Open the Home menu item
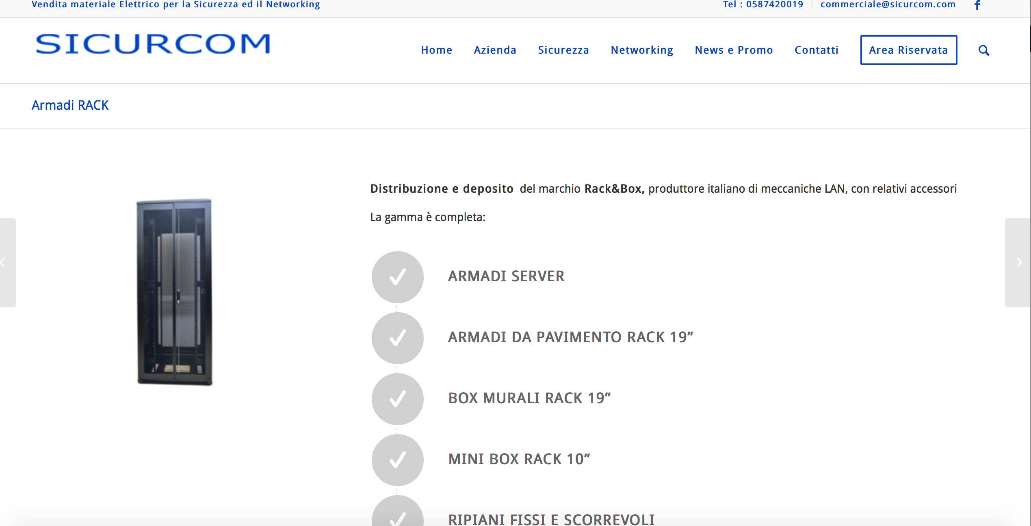 click(437, 50)
